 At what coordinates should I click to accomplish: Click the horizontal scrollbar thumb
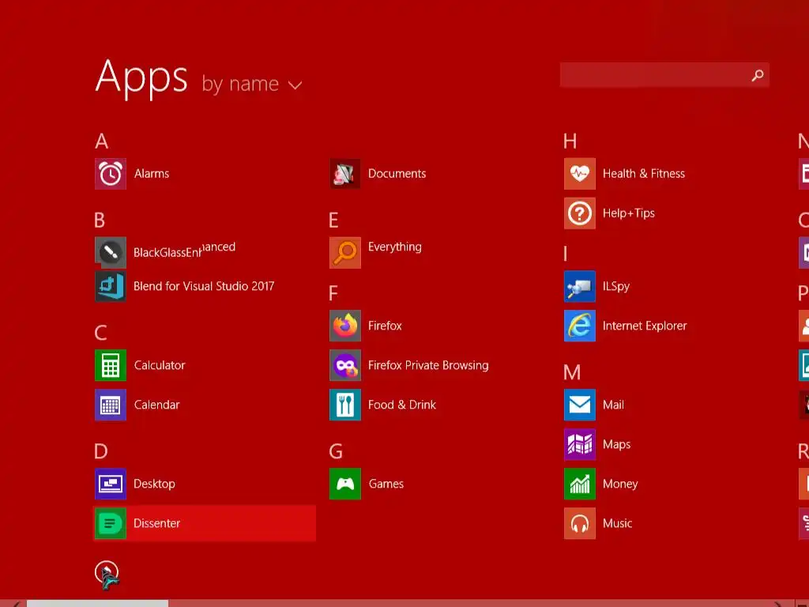[x=97, y=603]
